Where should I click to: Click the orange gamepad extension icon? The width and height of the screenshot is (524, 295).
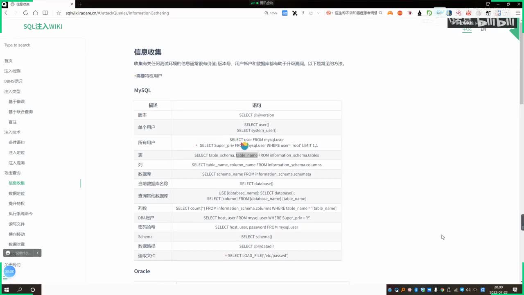coord(390,13)
